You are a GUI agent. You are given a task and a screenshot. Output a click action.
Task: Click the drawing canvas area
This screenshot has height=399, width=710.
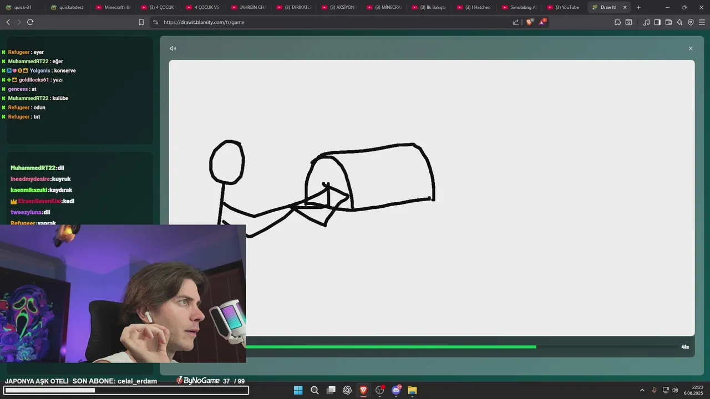pos(432,198)
